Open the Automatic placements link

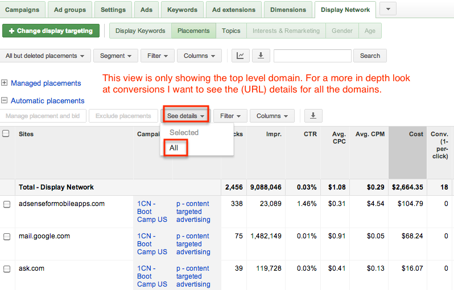(47, 101)
